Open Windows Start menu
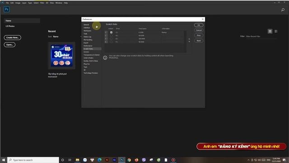The width and height of the screenshot is (289, 163). (x=4, y=160)
